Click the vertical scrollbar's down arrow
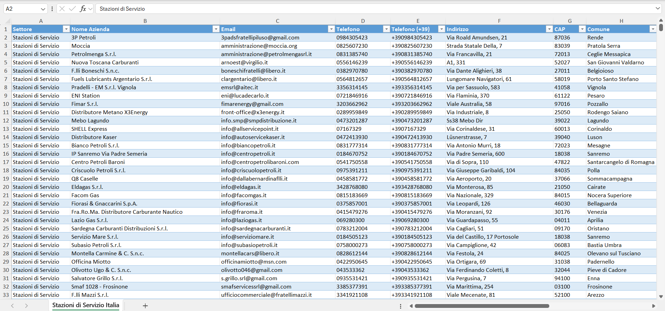665x311 pixels. pos(661,296)
